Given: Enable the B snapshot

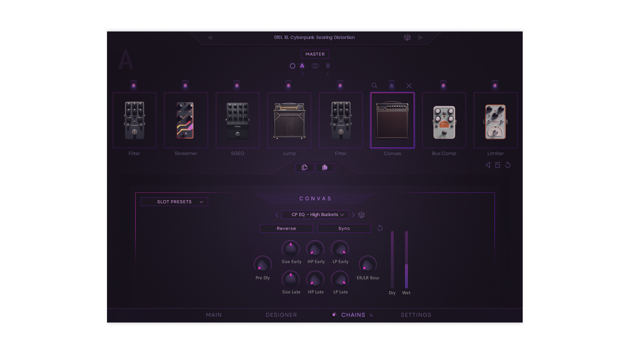Looking at the screenshot, I should tap(327, 66).
